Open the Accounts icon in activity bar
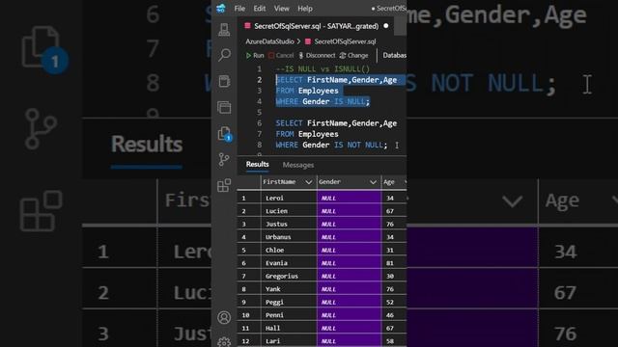Viewport: 618px width, 347px height. click(x=224, y=317)
